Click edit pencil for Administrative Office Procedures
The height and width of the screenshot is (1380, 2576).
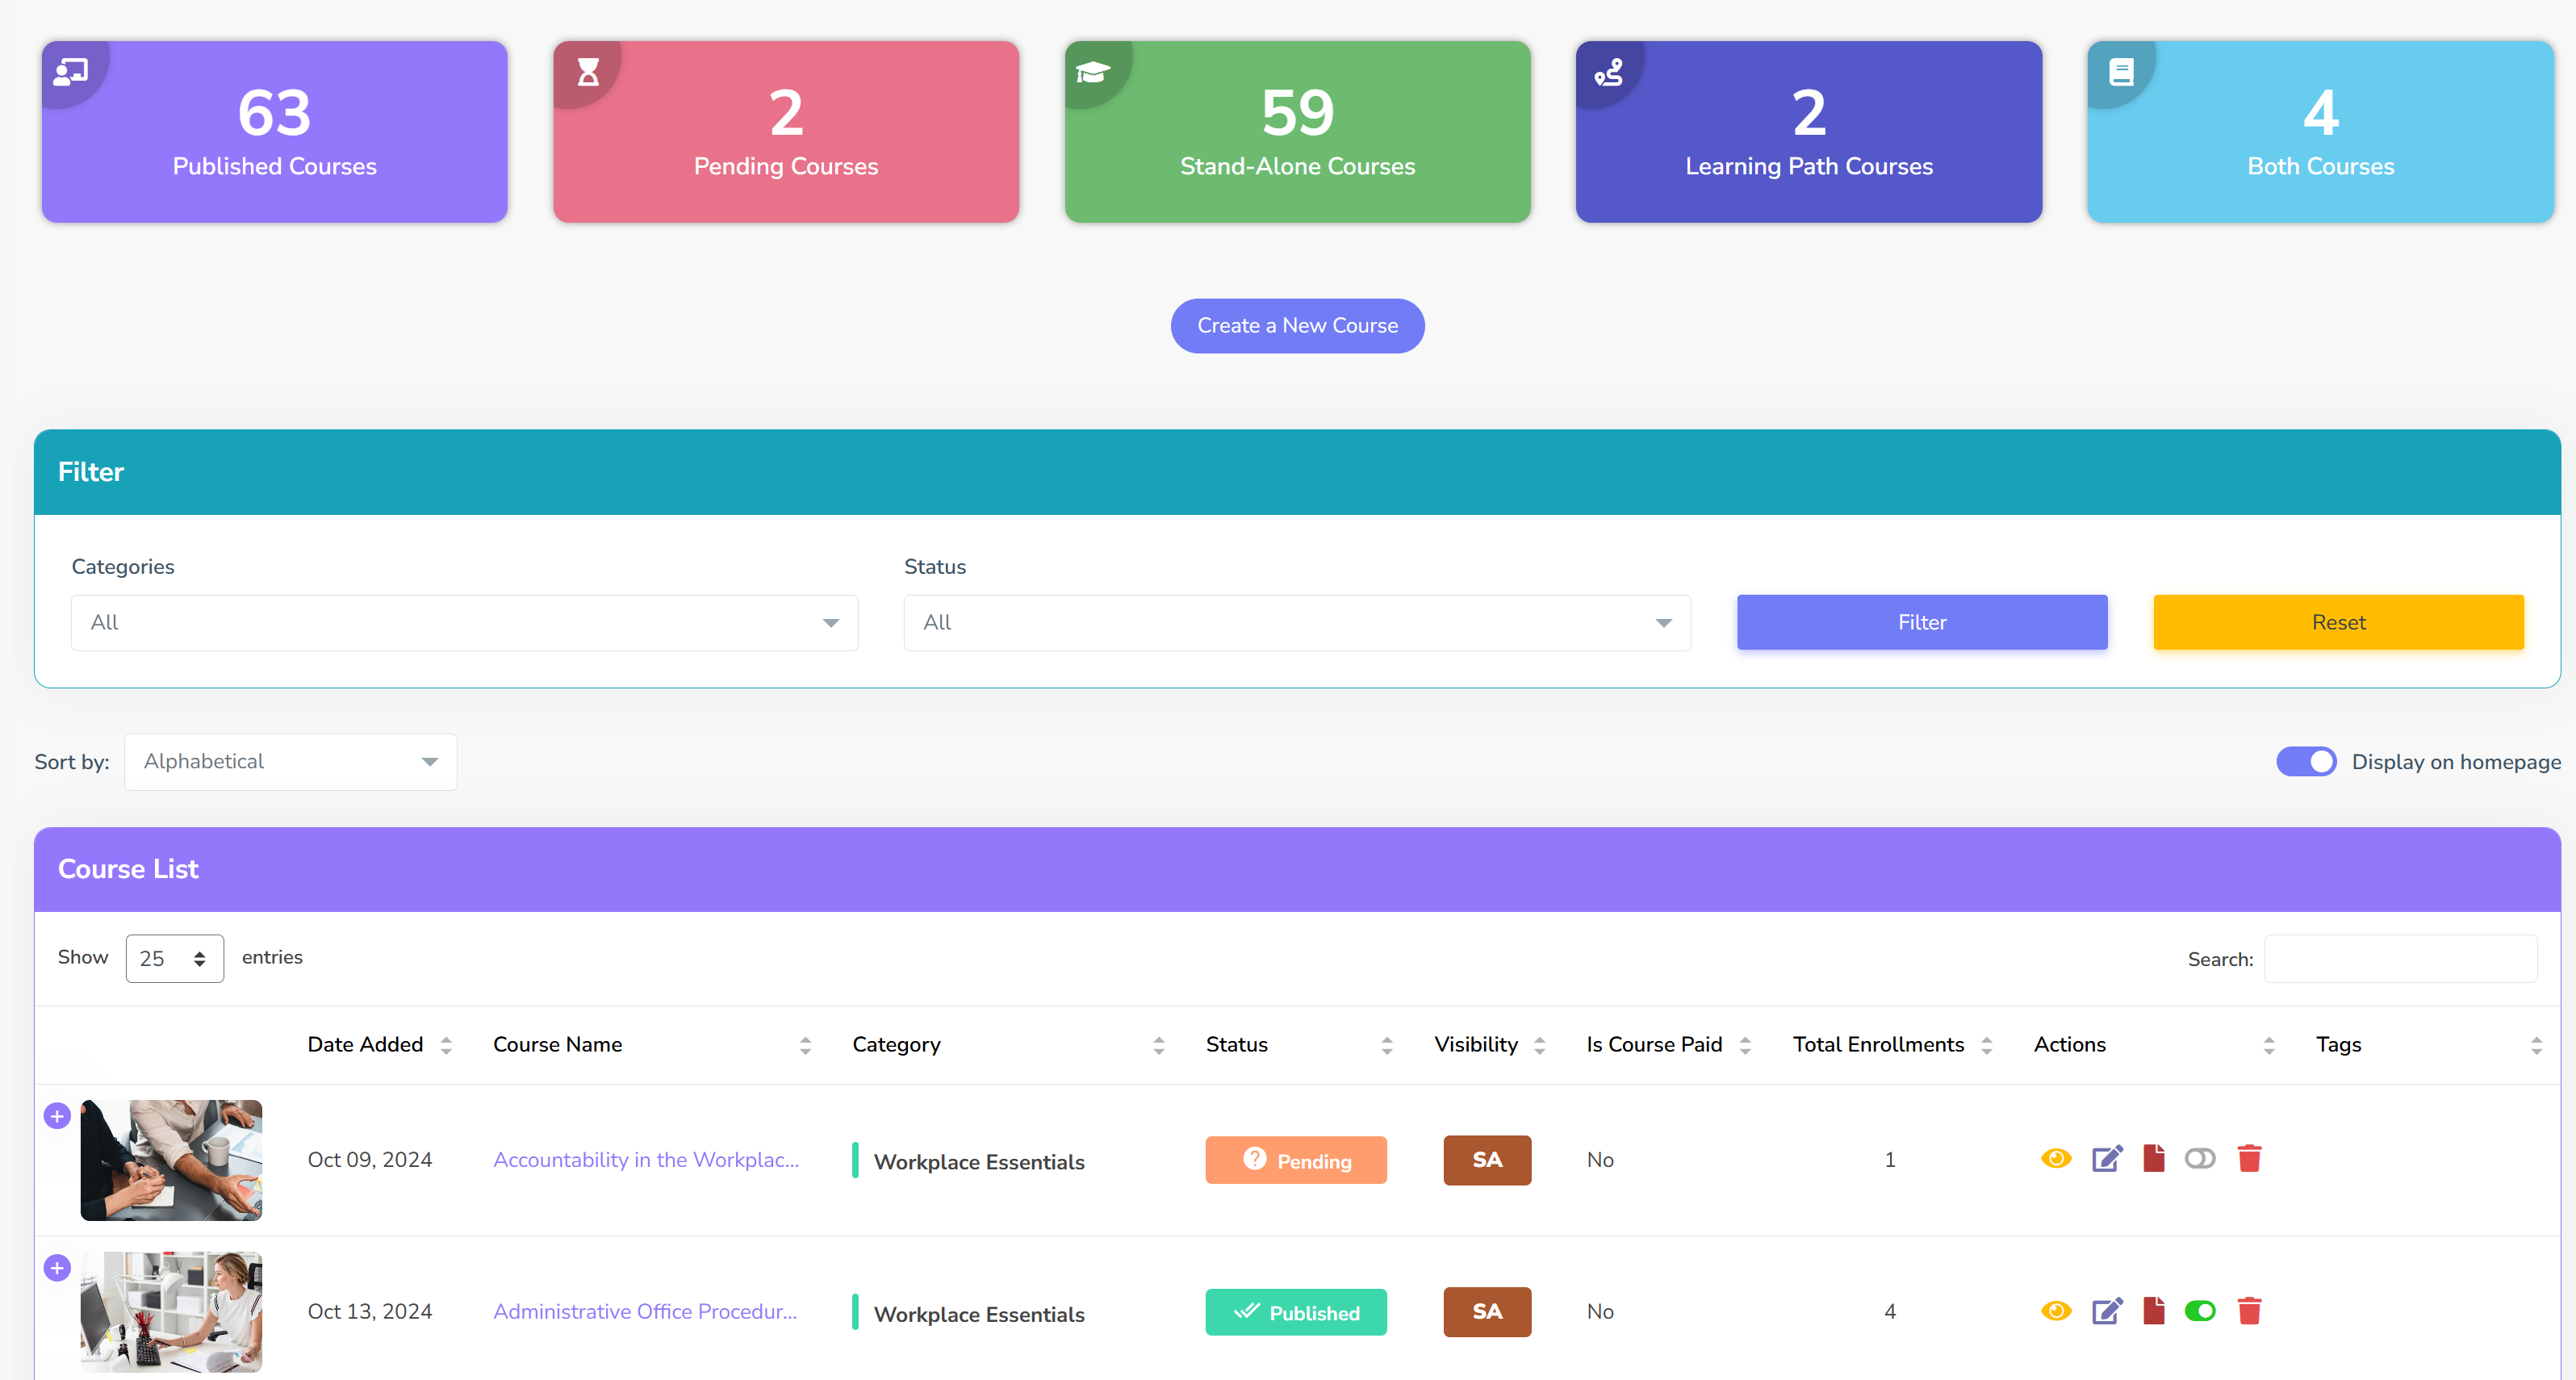point(2106,1311)
